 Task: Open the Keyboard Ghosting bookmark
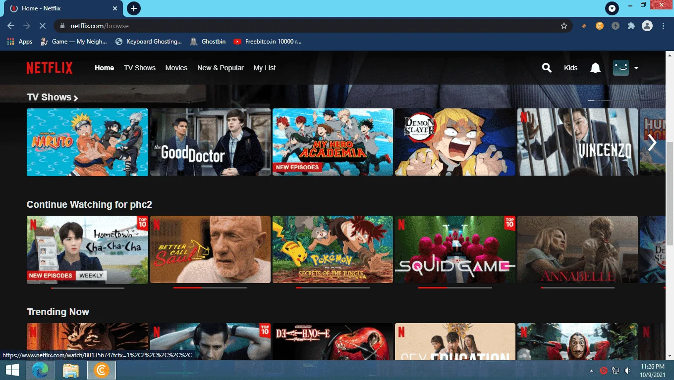click(148, 42)
